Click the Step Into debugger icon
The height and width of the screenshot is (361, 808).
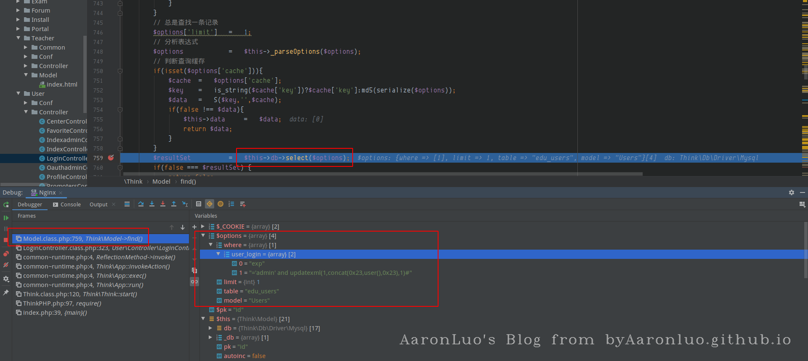pos(152,204)
